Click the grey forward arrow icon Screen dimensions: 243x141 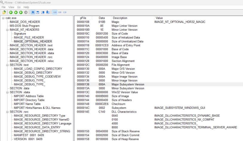26,12
